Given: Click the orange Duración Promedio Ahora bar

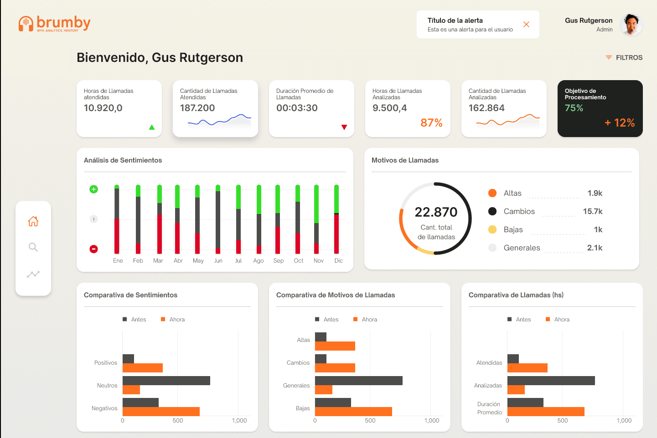Looking at the screenshot, I should 546,412.
